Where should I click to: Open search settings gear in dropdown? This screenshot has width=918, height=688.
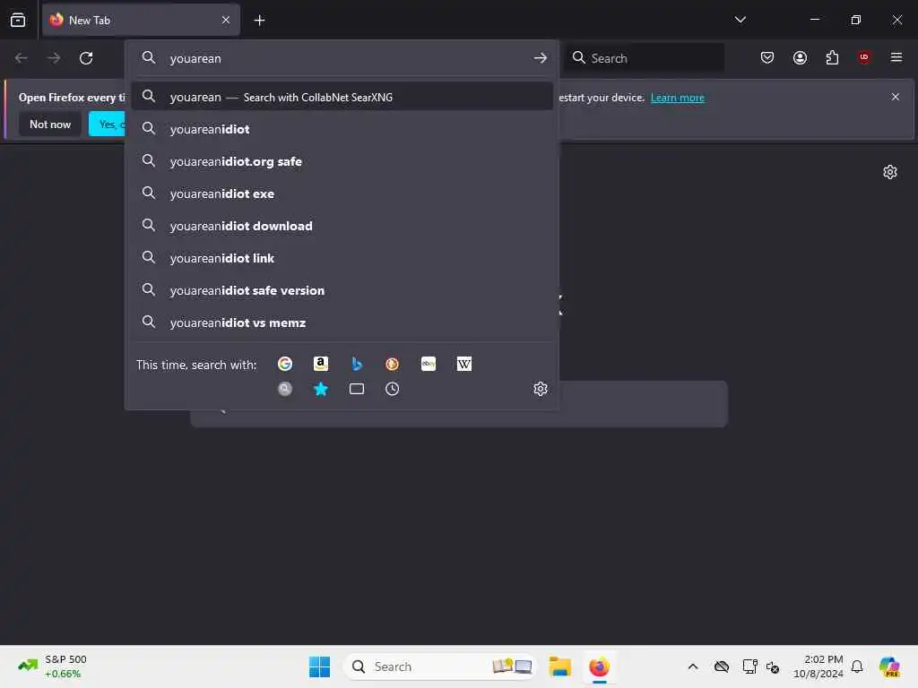tap(541, 389)
